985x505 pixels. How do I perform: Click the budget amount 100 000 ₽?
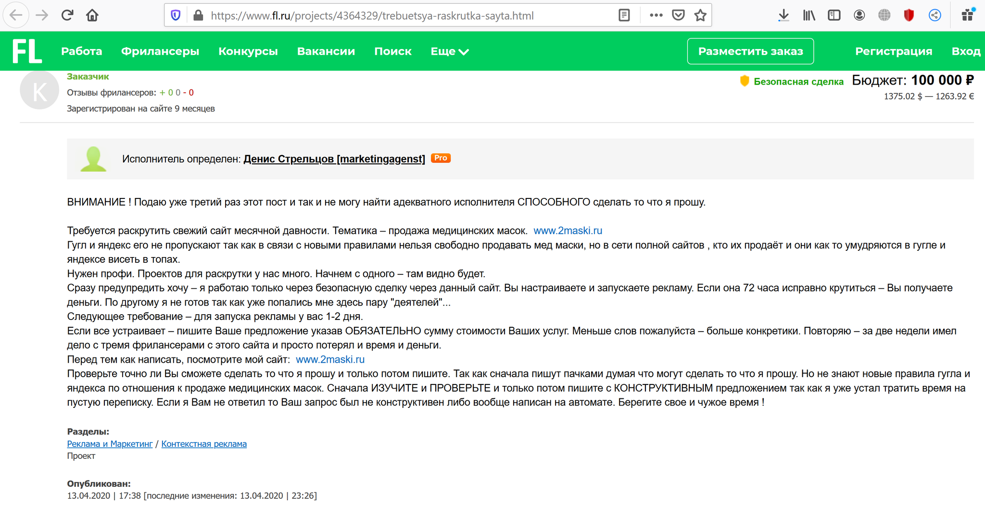pos(942,80)
